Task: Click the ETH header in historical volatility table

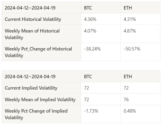Action: tap(128, 8)
